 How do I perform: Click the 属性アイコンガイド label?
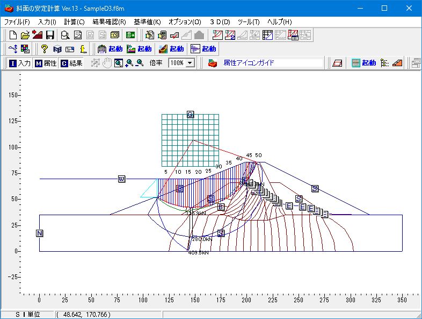point(249,63)
